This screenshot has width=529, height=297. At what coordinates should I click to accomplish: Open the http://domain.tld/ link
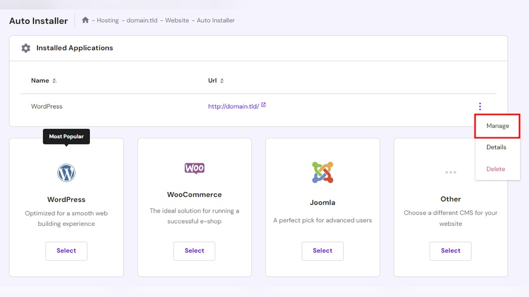click(x=233, y=106)
